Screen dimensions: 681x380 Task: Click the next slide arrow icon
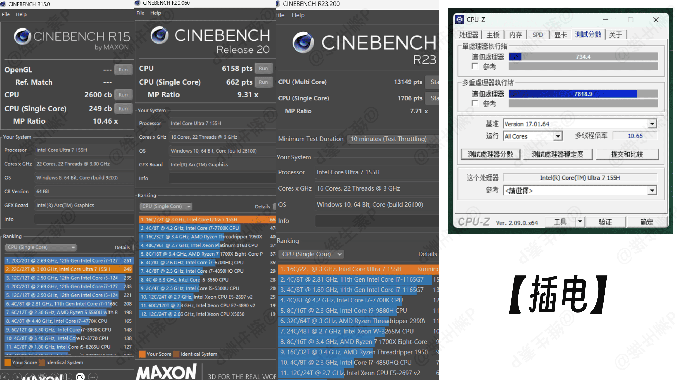pyautogui.click(x=17, y=377)
